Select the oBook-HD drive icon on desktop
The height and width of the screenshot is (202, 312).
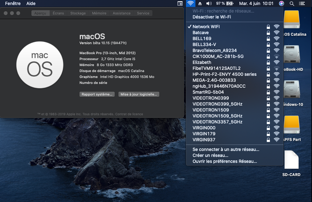[x=292, y=54]
